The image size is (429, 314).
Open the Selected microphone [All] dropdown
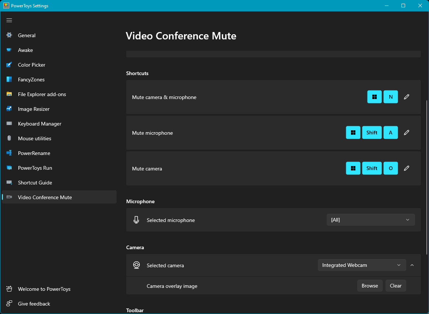(x=370, y=220)
